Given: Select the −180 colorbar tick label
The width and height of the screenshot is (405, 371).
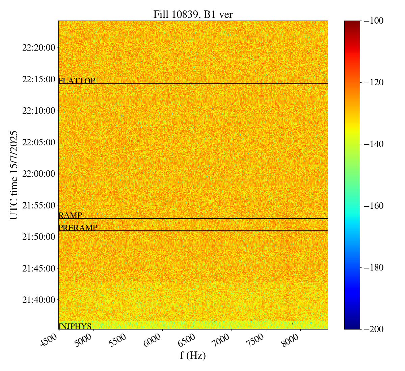Looking at the screenshot, I should pos(374,267).
